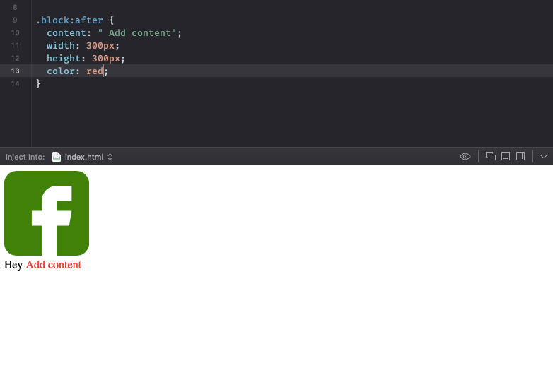The width and height of the screenshot is (553, 380).
Task: Click the red "Add content" text
Action: click(x=54, y=265)
